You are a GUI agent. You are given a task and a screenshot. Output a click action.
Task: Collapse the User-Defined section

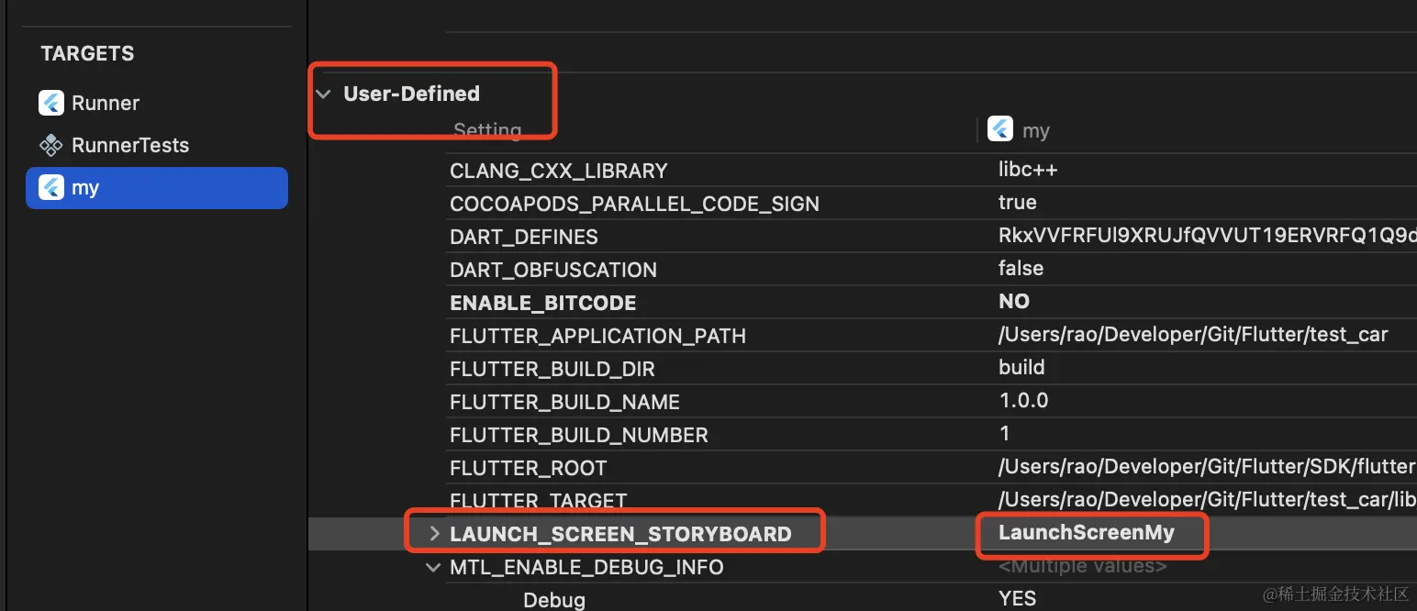[323, 94]
